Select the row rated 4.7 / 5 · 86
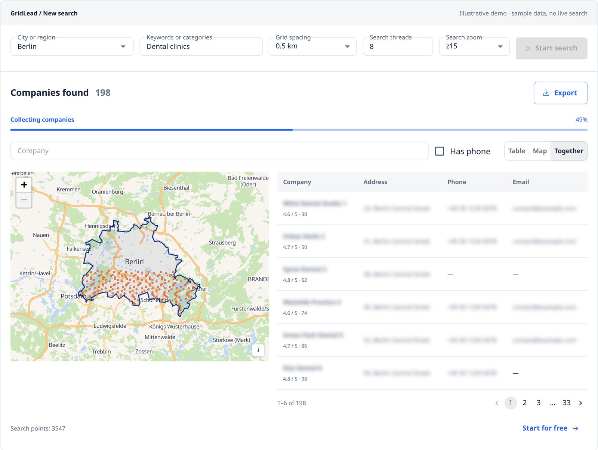The height and width of the screenshot is (450, 598). click(x=432, y=340)
